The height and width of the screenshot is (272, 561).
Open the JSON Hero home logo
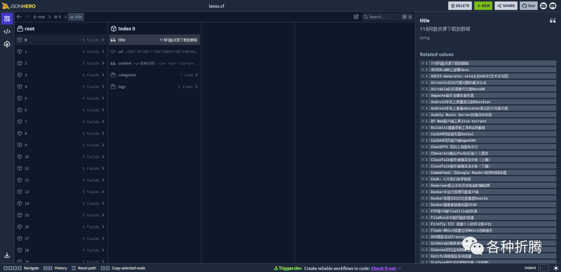tap(19, 6)
